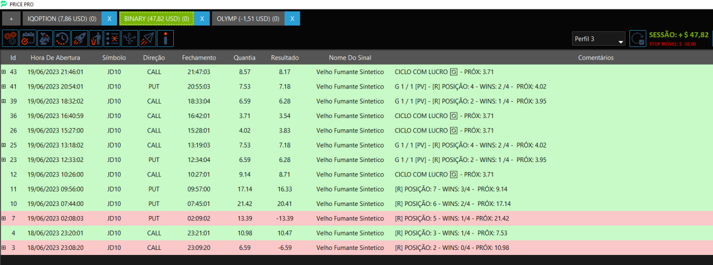Open the info icon in toolbar
Viewport: 713px width, 265px height.
(x=165, y=38)
